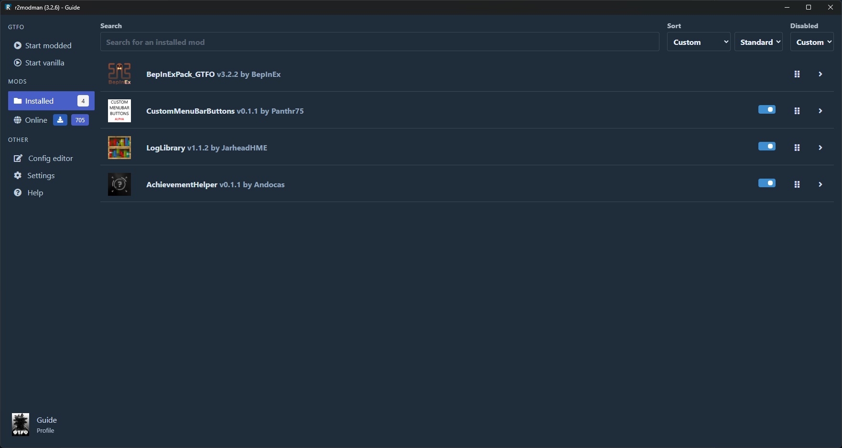Click the drag grip icon for AchievementHelper
Screen dimensions: 842x448
point(797,184)
